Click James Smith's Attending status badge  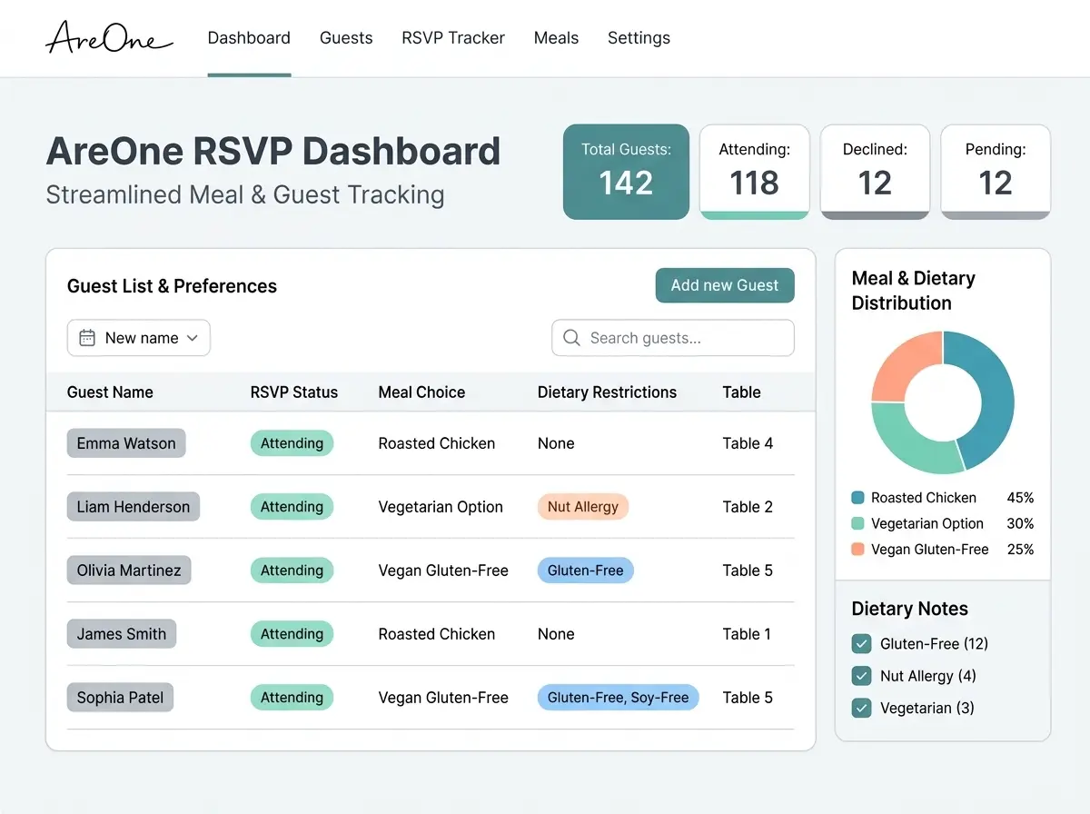(x=292, y=634)
